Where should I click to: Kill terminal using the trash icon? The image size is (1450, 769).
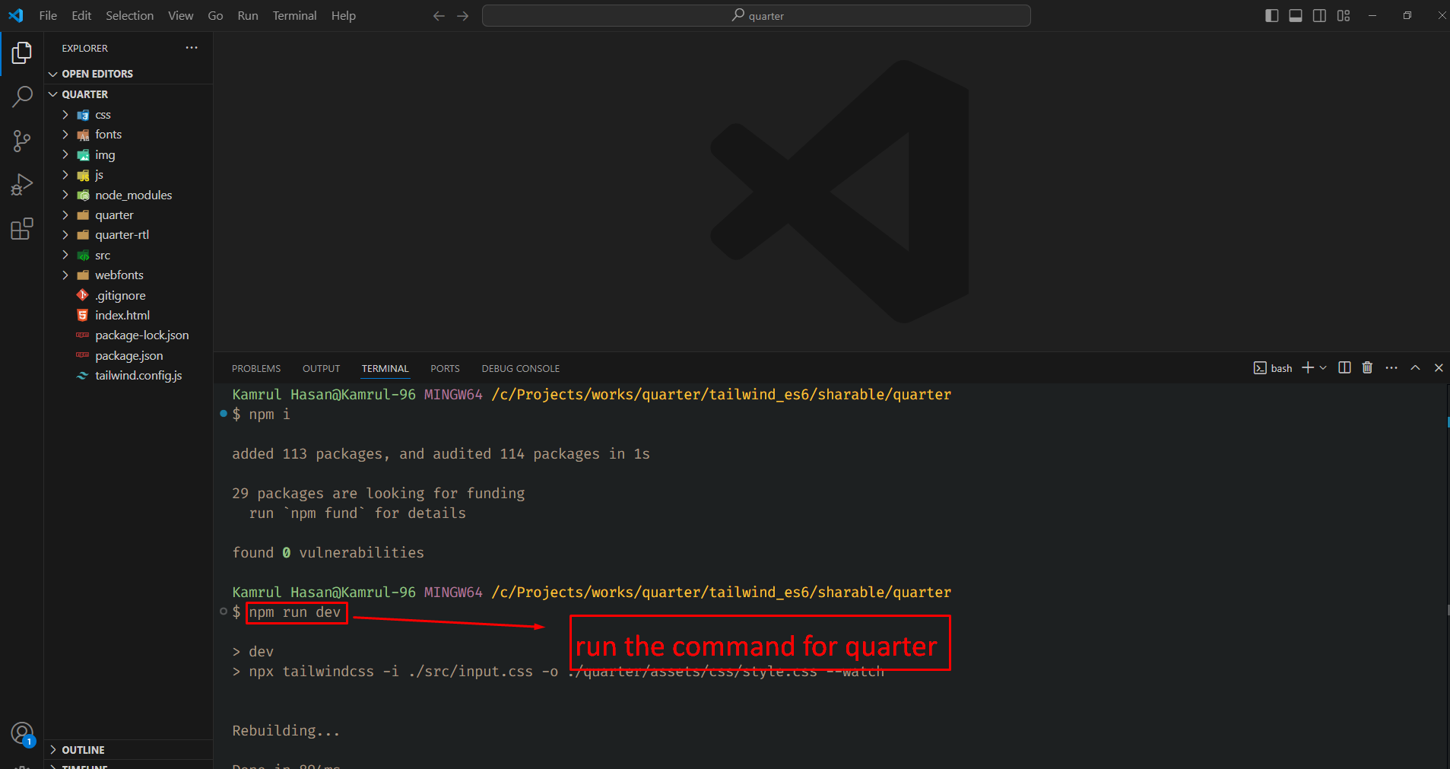(1367, 368)
